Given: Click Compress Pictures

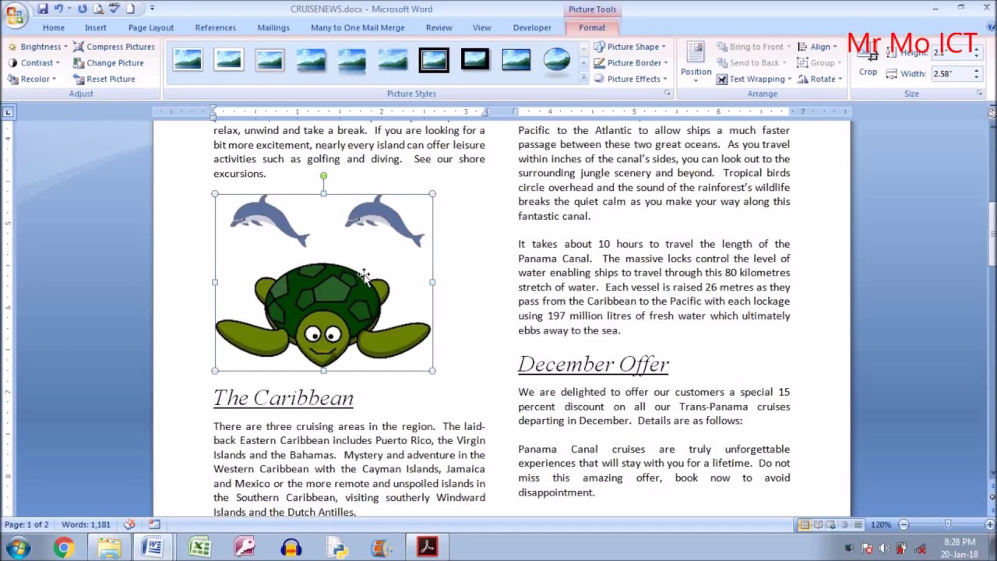Looking at the screenshot, I should tap(114, 47).
